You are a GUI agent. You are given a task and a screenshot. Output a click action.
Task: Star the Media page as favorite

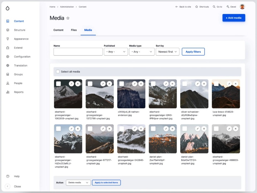coord(68,18)
